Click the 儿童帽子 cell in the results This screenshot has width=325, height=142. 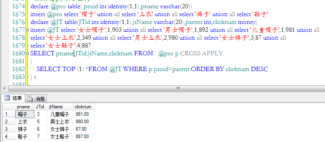coord(60,114)
